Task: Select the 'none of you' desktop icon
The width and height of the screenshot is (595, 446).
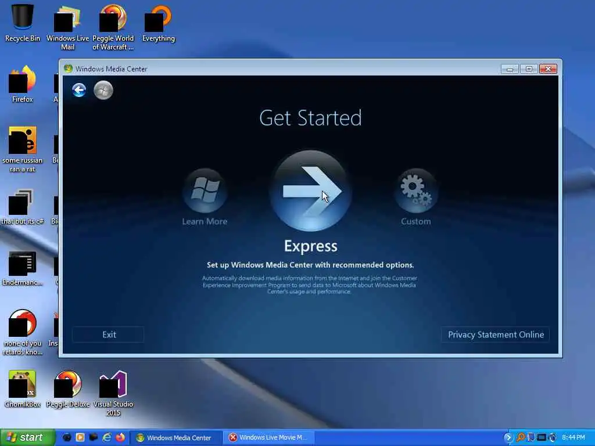Action: pyautogui.click(x=23, y=333)
